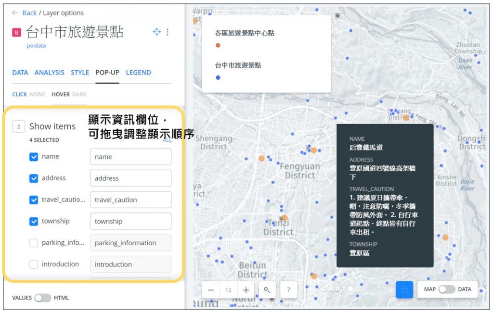Edit the travel_caution label input field
The width and height of the screenshot is (493, 312).
coord(131,200)
